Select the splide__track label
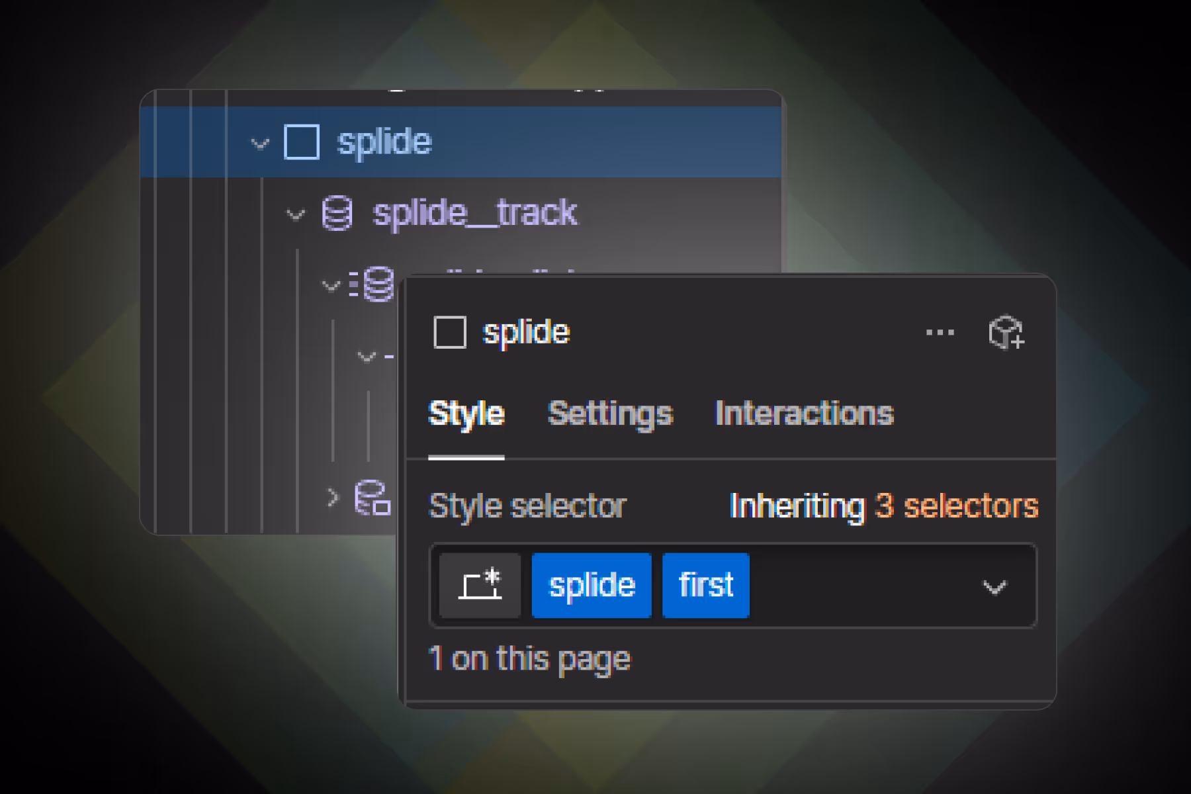Image resolution: width=1191 pixels, height=794 pixels. coord(474,213)
